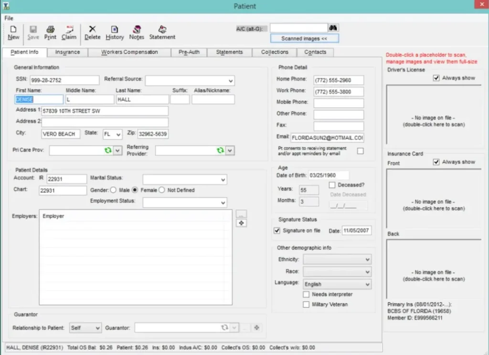The image size is (489, 355).
Task: Generate a patient Statement
Action: coord(162,32)
